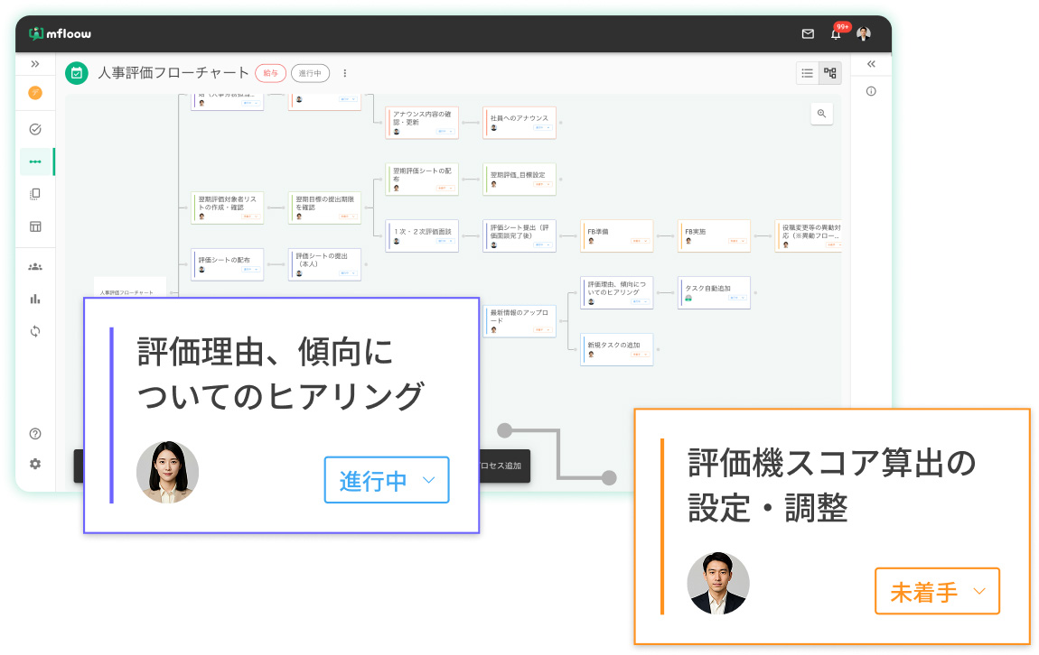Screen dimensions: 1039x655
Task: Select the タスク自動追加 card
Action: (x=715, y=293)
